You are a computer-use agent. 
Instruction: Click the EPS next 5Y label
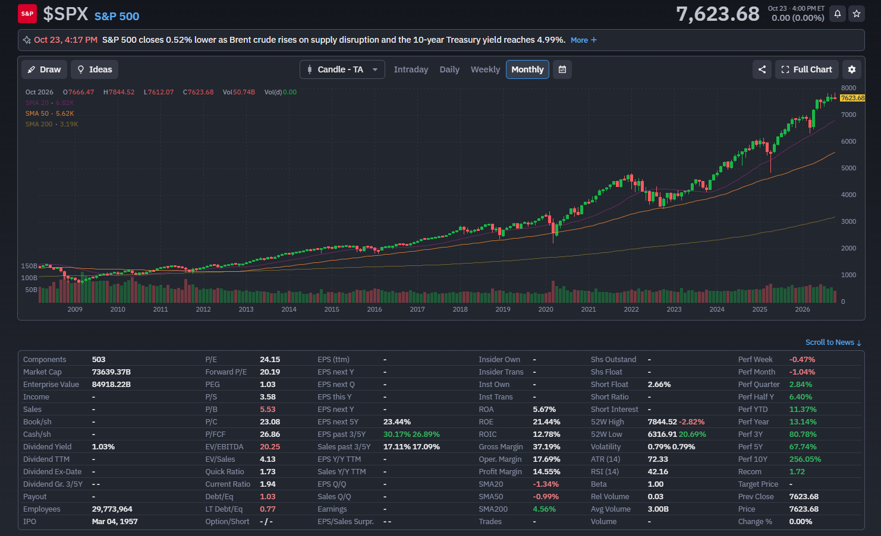tap(338, 422)
